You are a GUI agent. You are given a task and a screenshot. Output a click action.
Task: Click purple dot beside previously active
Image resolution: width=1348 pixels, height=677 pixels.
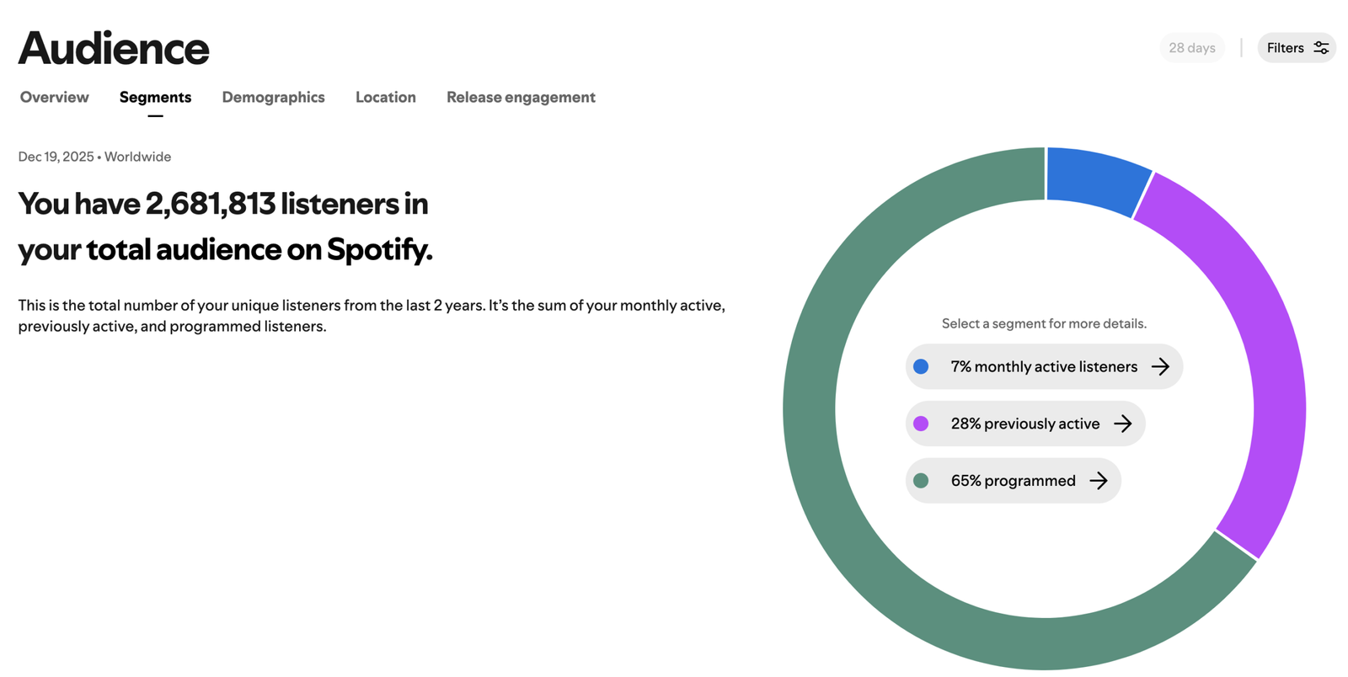click(x=921, y=424)
